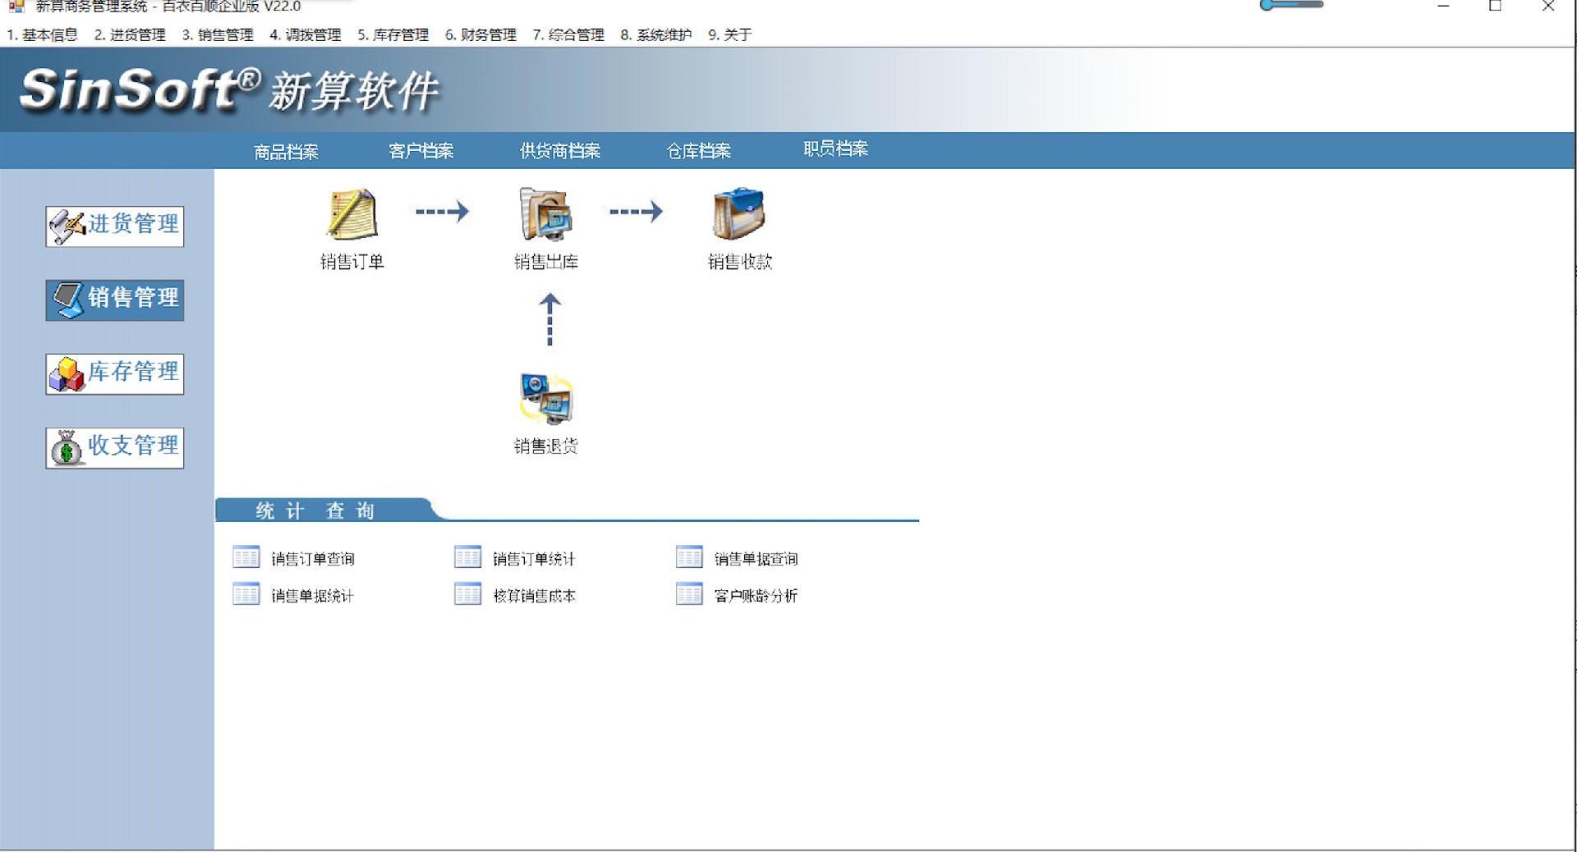Open the 销售订单 notepad icon
Image resolution: width=1577 pixels, height=852 pixels.
click(352, 213)
